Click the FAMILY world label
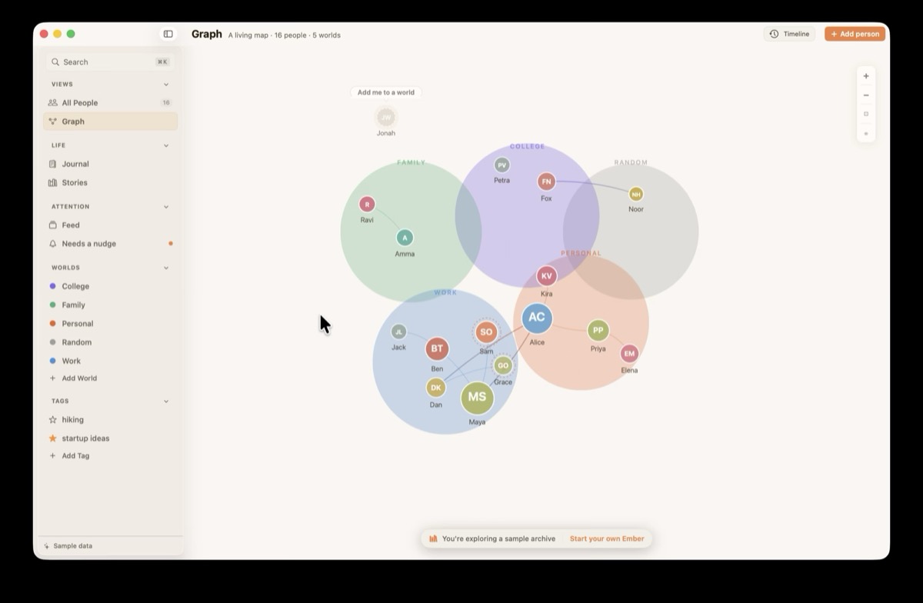Image resolution: width=923 pixels, height=603 pixels. [x=412, y=162]
